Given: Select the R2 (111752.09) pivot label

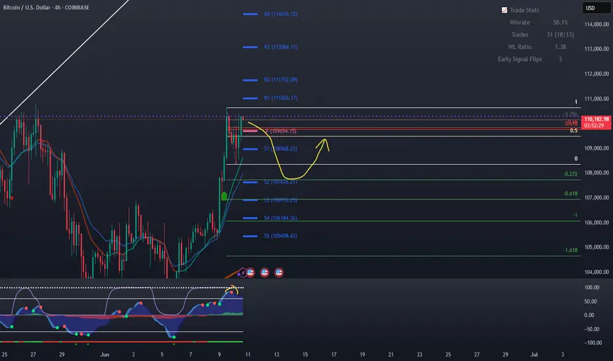Looking at the screenshot, I should pos(281,79).
